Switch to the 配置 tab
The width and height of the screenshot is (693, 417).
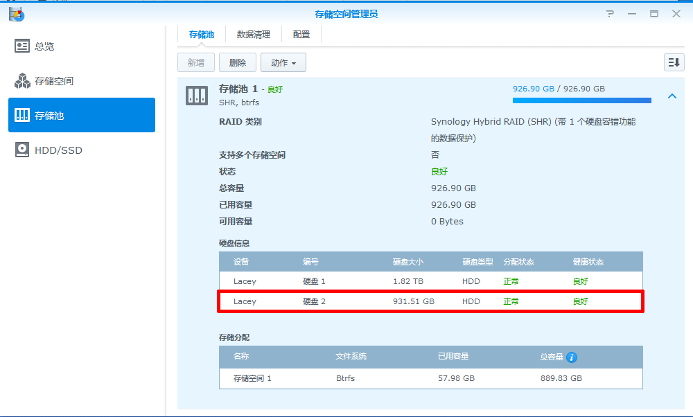pyautogui.click(x=301, y=35)
